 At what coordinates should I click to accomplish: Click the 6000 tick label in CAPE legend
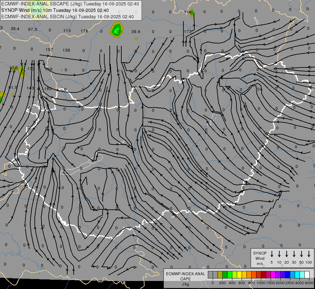click(309, 283)
